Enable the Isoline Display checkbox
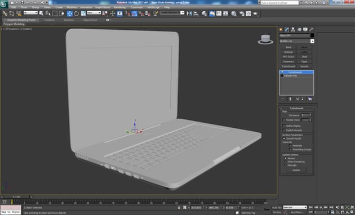The width and height of the screenshot is (355, 215). (284, 126)
